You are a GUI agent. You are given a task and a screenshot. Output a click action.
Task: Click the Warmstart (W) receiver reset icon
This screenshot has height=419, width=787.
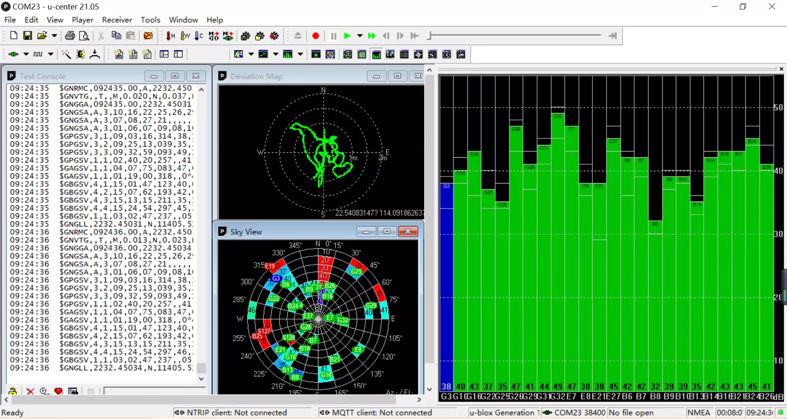coord(185,36)
